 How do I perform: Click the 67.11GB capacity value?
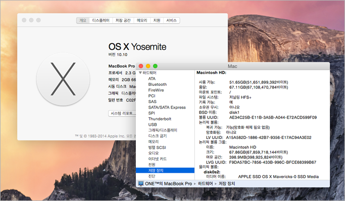259,87
